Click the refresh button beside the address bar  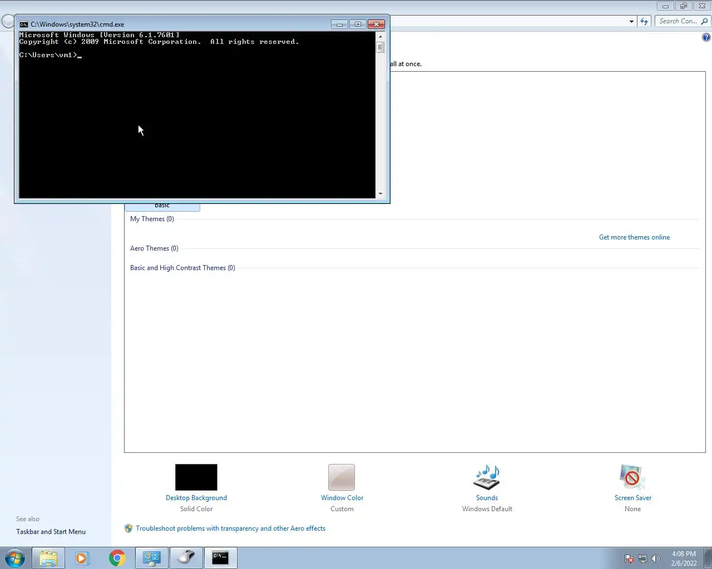(x=644, y=21)
